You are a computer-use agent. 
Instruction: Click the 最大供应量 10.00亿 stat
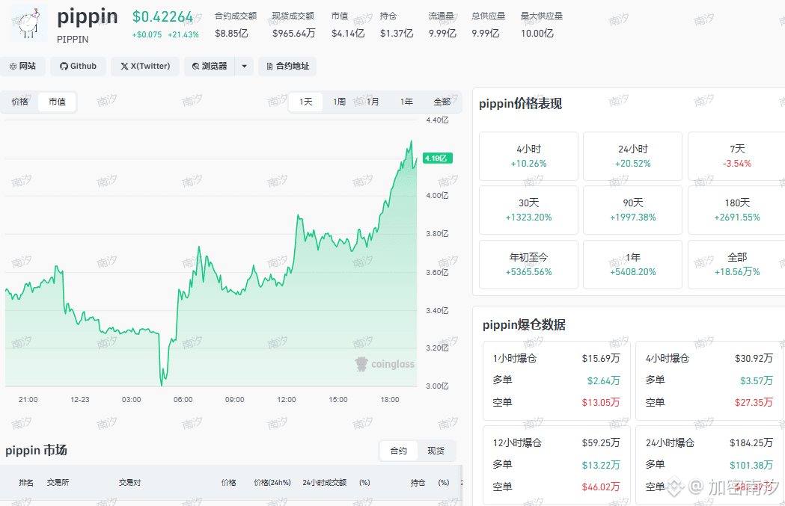tap(542, 25)
